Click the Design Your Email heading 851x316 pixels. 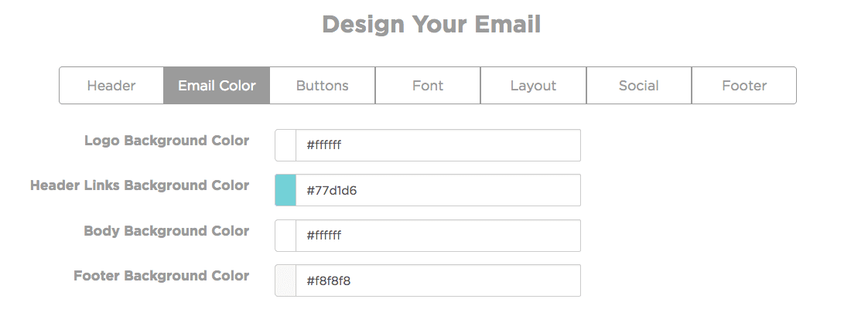[x=431, y=25]
